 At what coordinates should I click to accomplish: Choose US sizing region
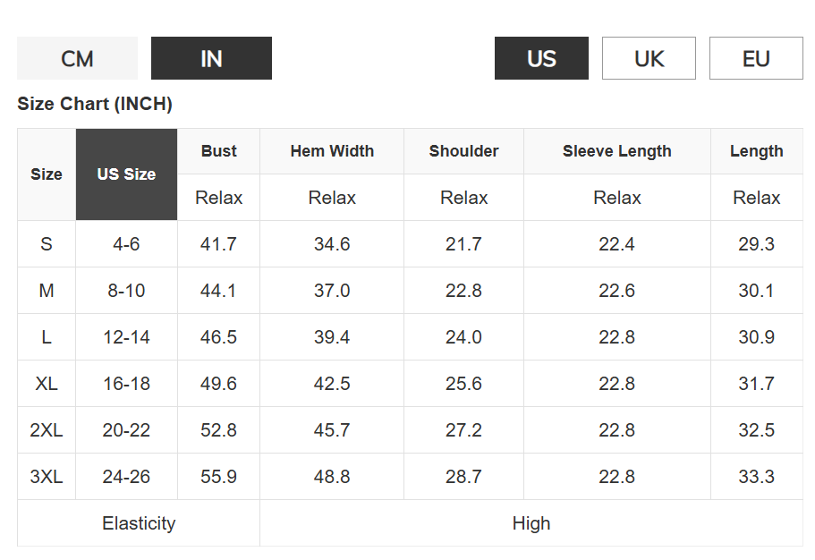[541, 58]
